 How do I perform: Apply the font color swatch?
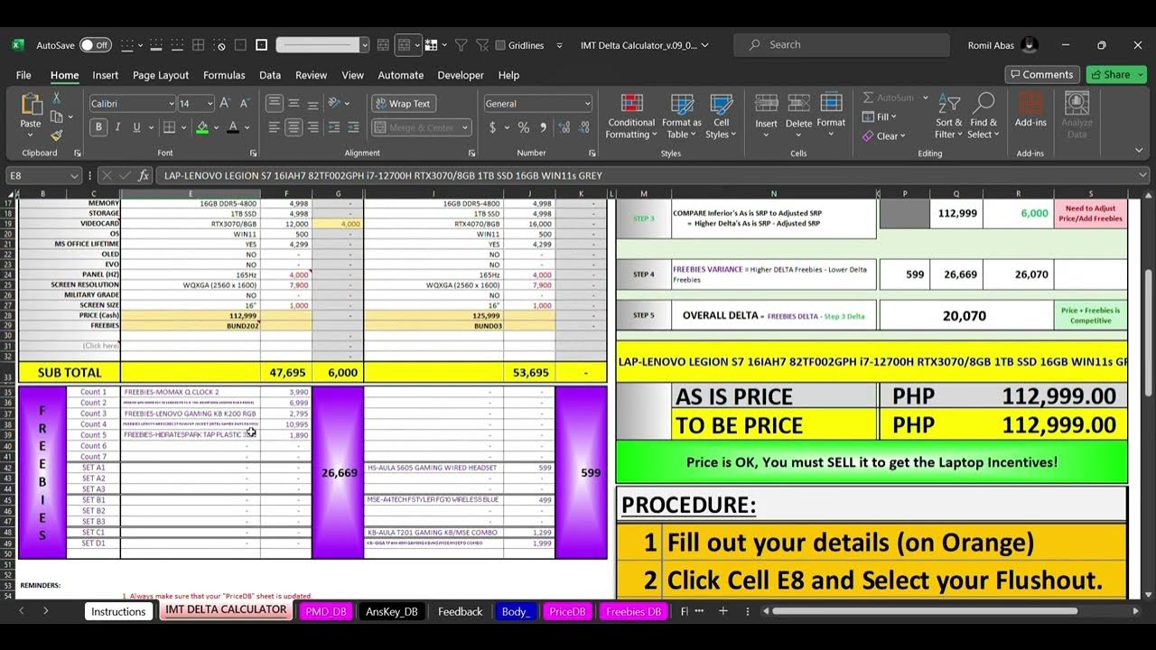pyautogui.click(x=233, y=128)
